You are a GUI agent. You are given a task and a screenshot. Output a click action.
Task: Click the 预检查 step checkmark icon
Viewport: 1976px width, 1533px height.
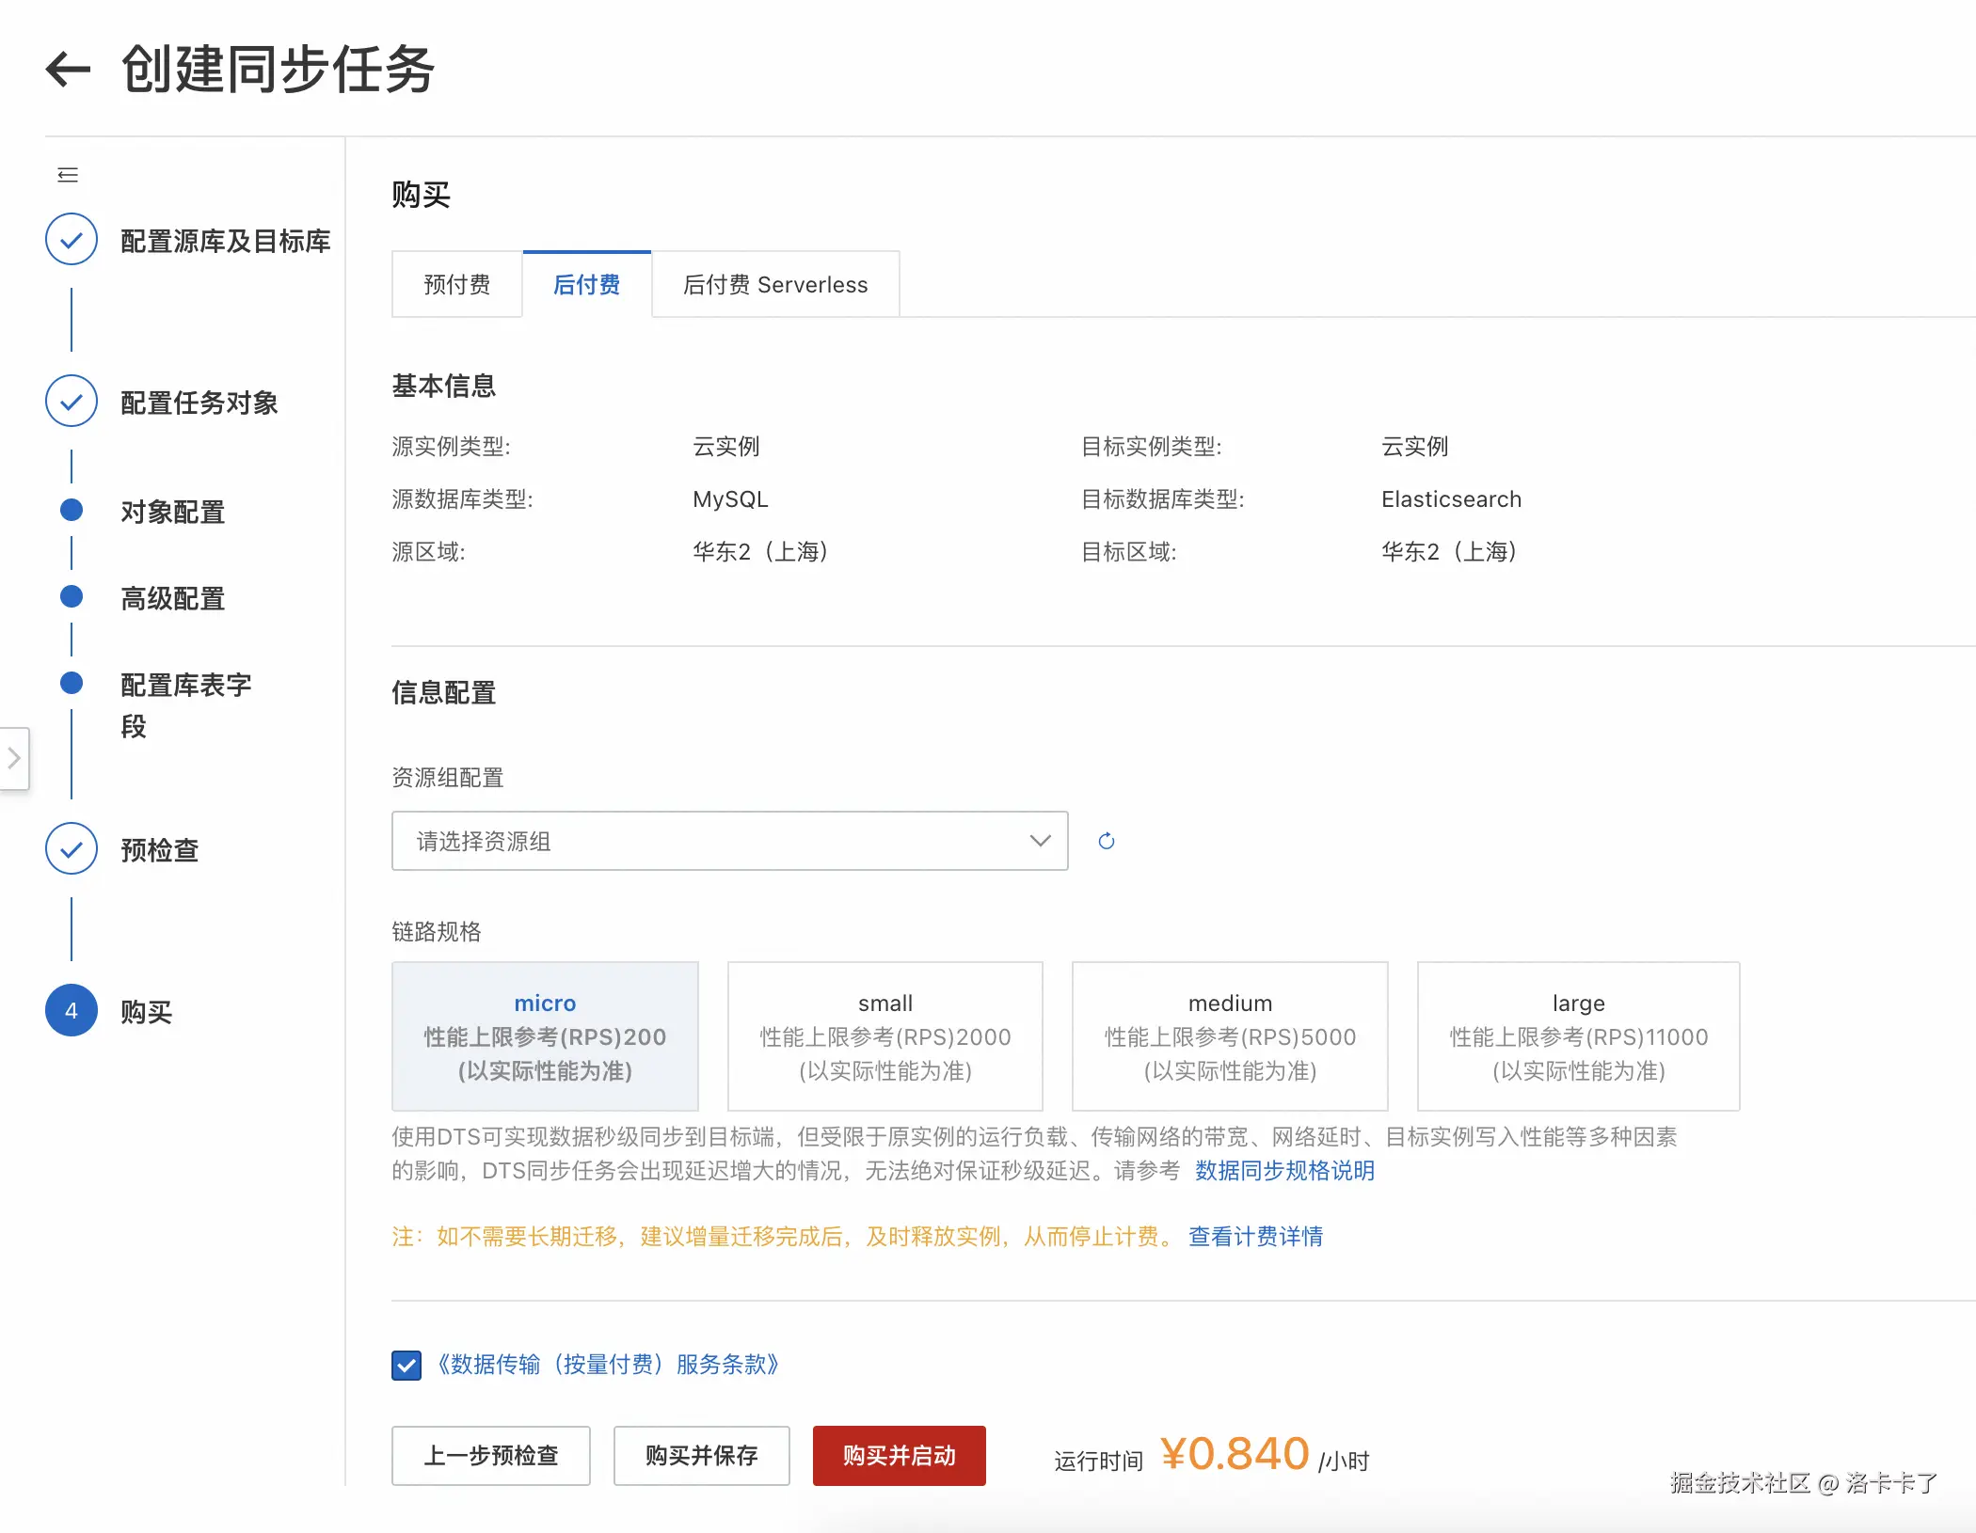[x=72, y=849]
